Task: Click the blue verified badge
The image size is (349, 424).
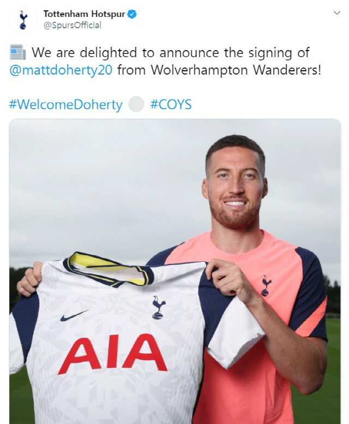Action: click(x=131, y=14)
